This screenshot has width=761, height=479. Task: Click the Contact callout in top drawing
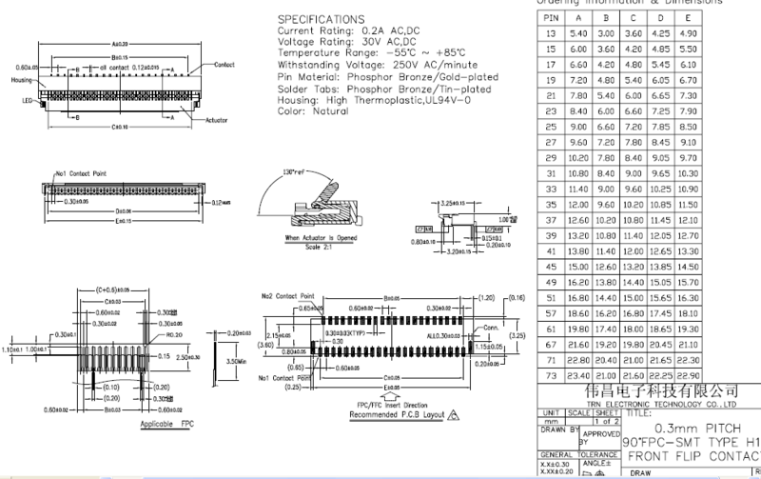[224, 64]
